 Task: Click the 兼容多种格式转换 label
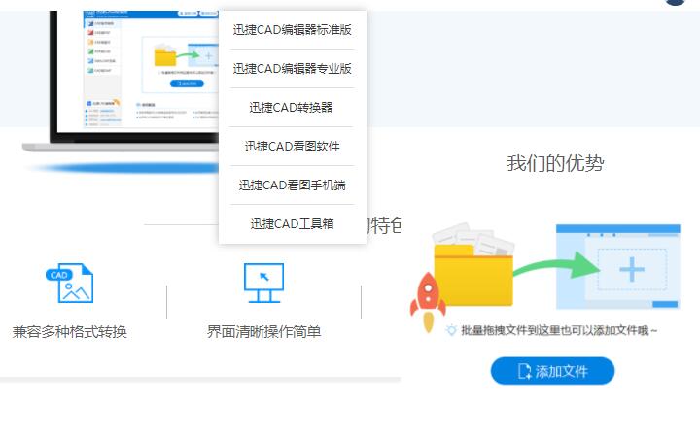tap(70, 332)
